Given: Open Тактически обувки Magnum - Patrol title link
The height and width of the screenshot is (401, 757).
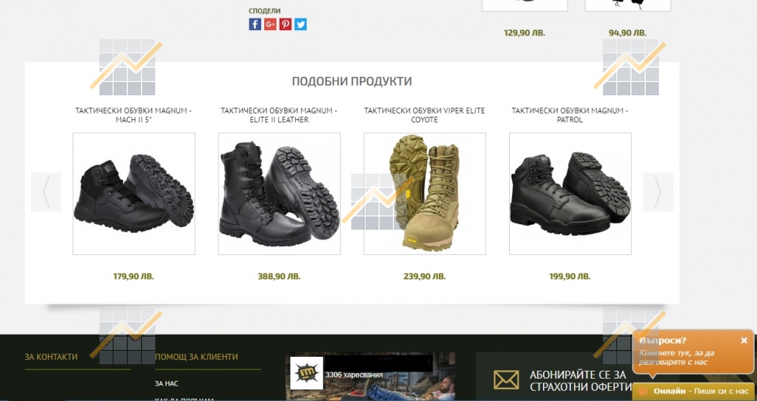Looking at the screenshot, I should click(x=570, y=115).
